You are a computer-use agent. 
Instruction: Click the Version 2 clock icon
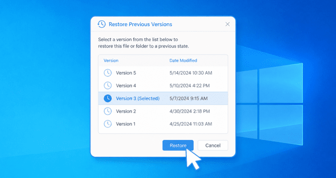108,111
